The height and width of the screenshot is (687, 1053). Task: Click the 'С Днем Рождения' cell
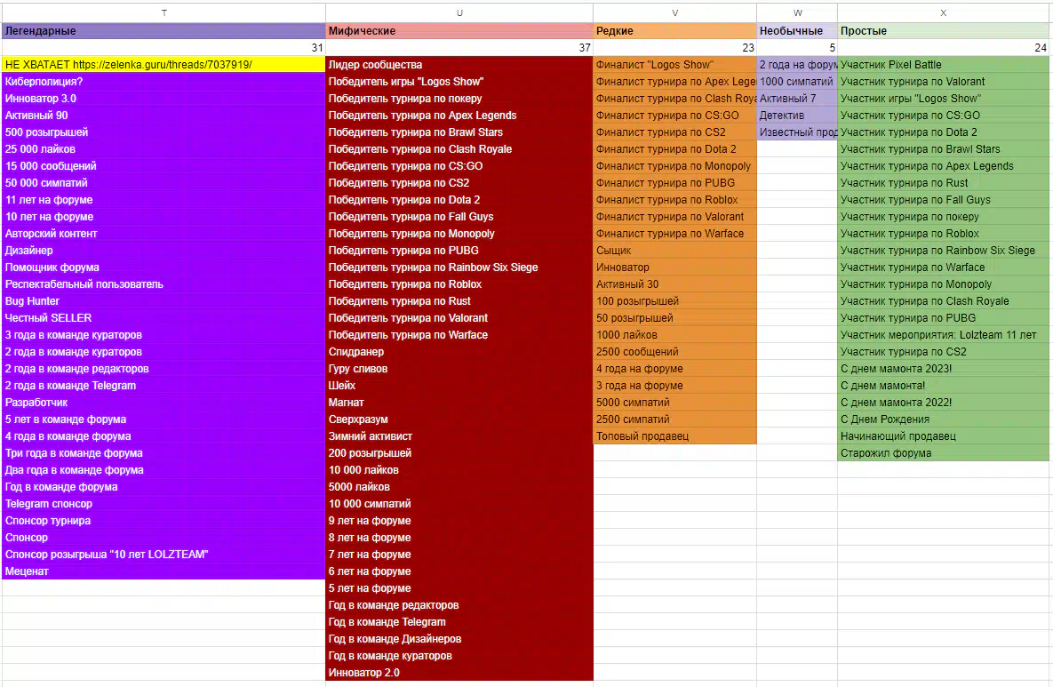tap(943, 419)
